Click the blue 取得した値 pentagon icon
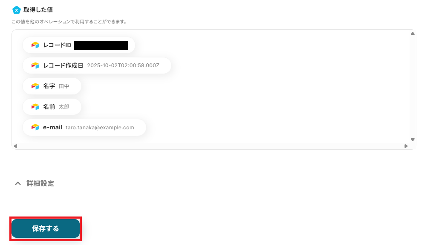The width and height of the screenshot is (427, 245). 17,10
